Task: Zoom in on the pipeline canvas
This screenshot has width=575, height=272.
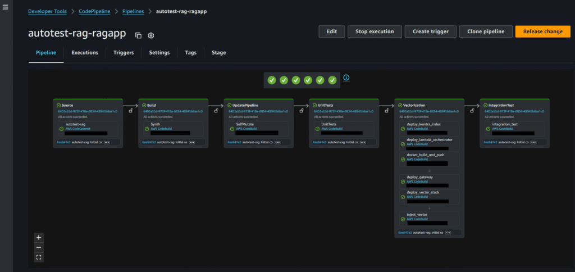Action: (x=38, y=237)
